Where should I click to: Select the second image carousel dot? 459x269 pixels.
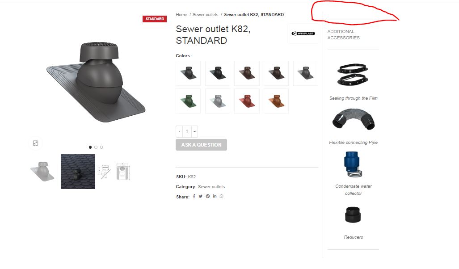[x=96, y=147]
